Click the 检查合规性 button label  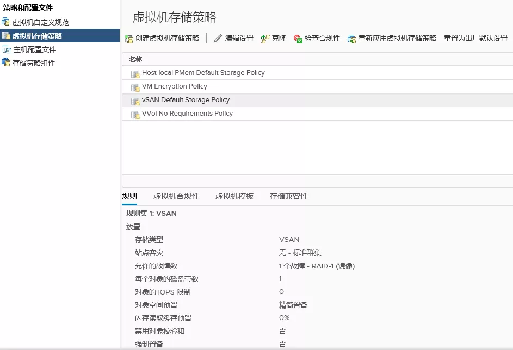322,39
